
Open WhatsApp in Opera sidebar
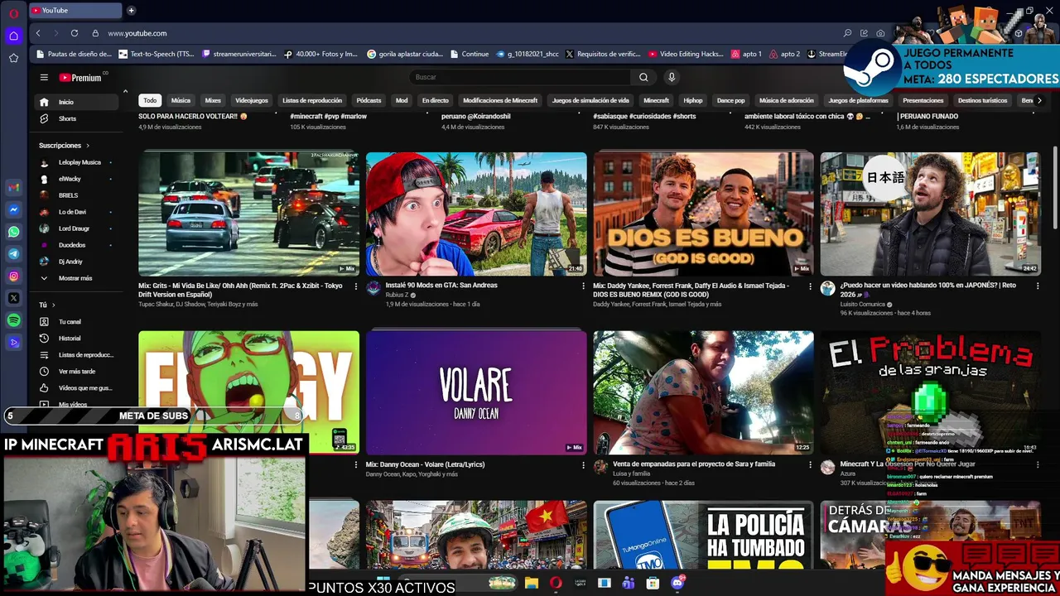coord(14,232)
